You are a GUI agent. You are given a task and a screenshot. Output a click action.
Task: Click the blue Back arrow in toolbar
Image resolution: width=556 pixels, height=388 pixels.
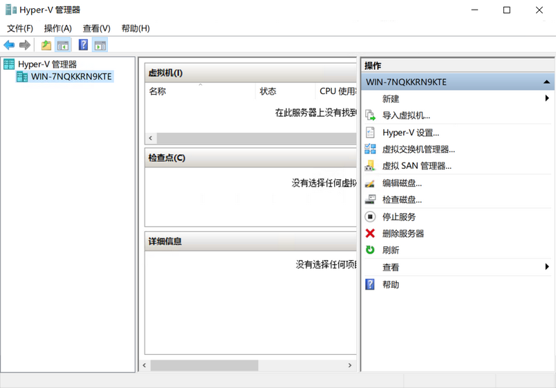[x=9, y=45]
